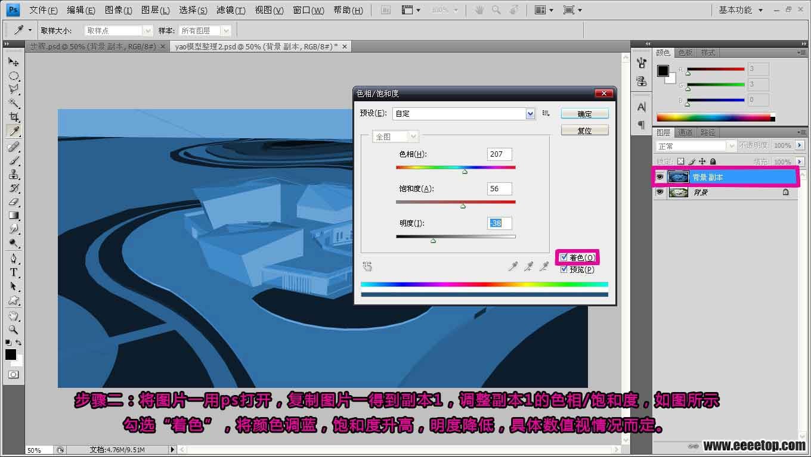This screenshot has width=811, height=457.
Task: Hide the 背景 副本 layer
Action: pos(660,177)
